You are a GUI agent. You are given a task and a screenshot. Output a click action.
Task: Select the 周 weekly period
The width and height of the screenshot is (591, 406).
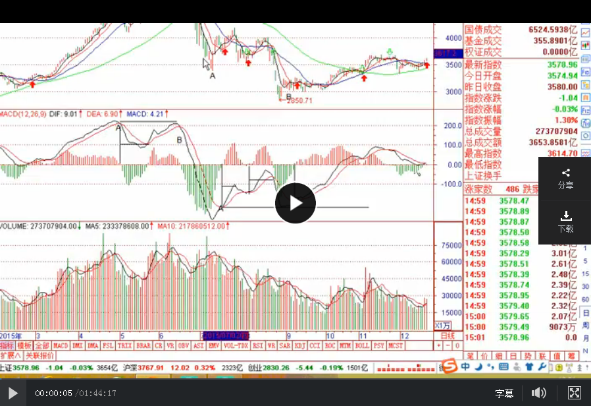[x=586, y=325]
